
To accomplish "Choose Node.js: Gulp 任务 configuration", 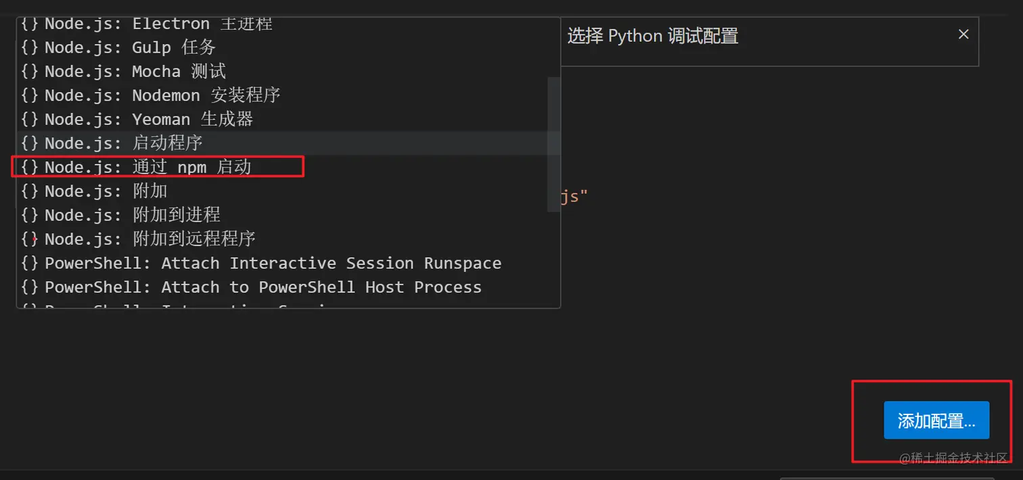I will pyautogui.click(x=130, y=47).
